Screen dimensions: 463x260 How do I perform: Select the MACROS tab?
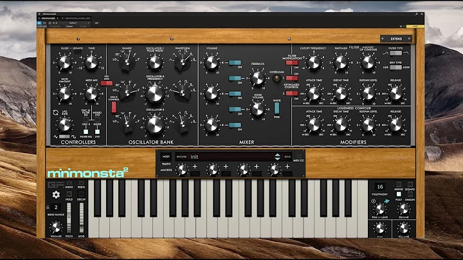click(x=167, y=170)
